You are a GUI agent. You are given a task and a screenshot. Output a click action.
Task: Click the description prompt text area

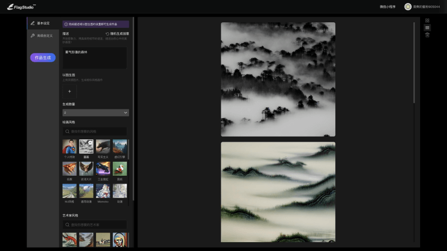point(94,59)
